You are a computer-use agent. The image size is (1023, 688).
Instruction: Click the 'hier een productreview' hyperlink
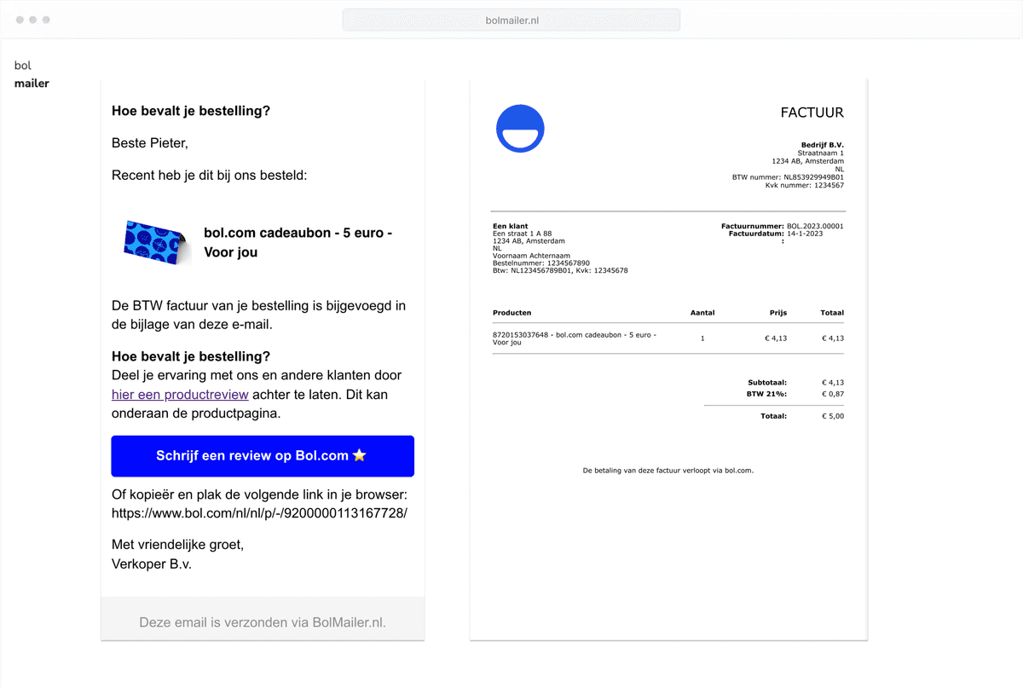point(180,394)
